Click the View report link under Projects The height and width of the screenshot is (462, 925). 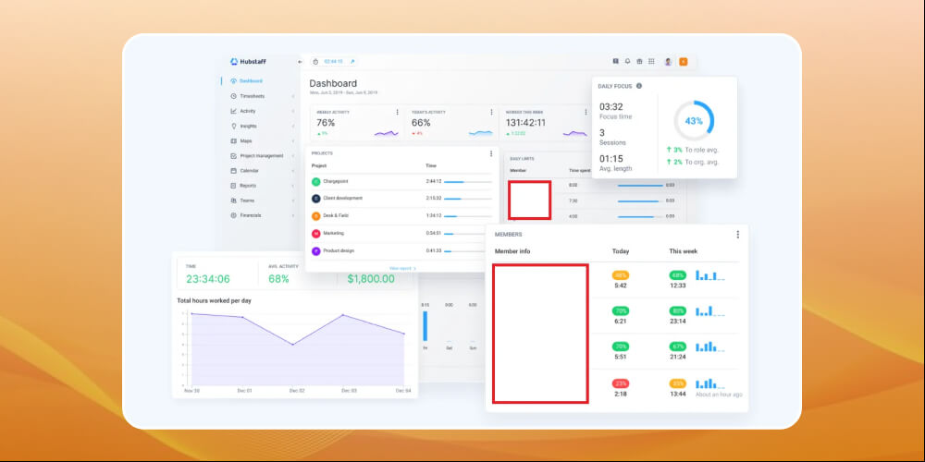click(403, 268)
